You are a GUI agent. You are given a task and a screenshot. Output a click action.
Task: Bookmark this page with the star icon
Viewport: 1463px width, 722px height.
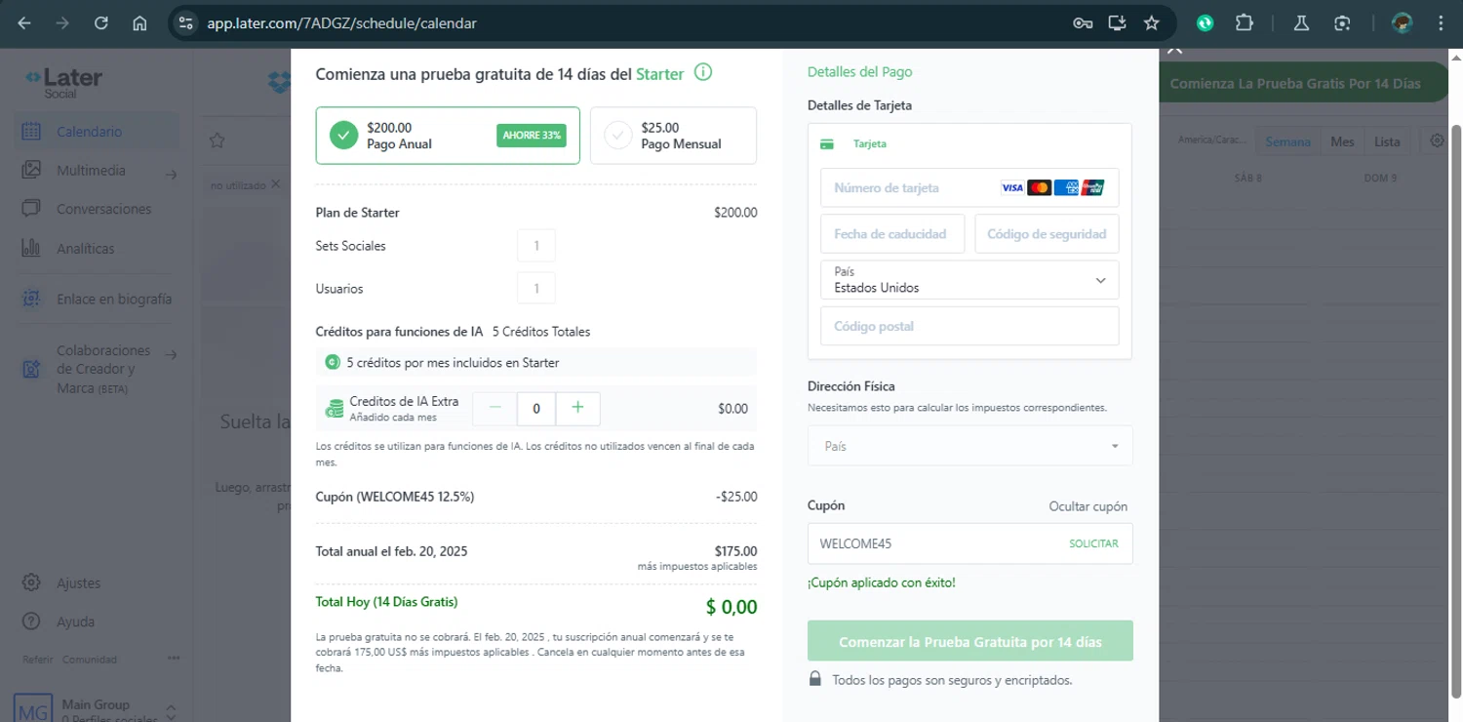[x=1152, y=22]
